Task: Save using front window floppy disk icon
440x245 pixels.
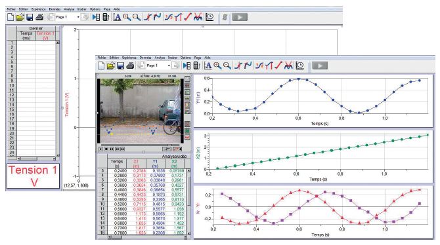Action: [x=120, y=66]
